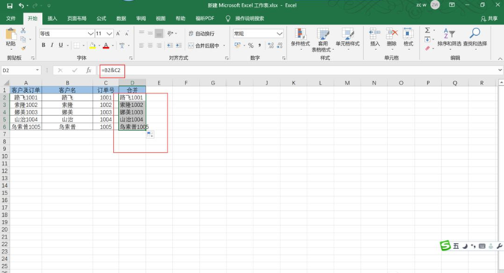504x273 pixels.
Task: Toggle center horizontal alignment
Action: tap(150, 46)
